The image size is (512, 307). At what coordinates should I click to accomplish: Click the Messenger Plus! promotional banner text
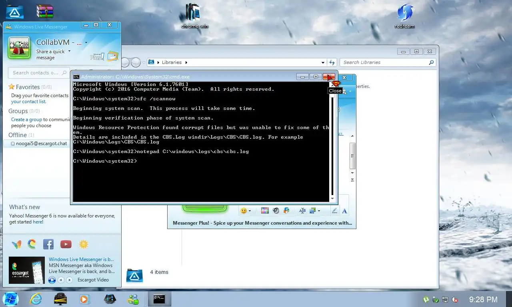pyautogui.click(x=262, y=223)
